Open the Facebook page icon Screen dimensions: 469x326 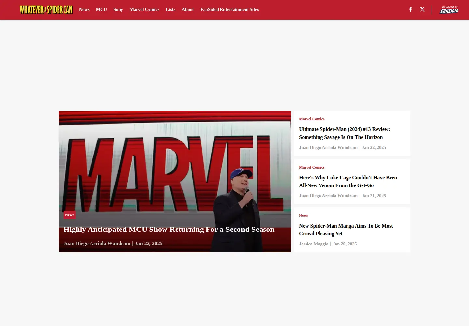[x=411, y=9]
